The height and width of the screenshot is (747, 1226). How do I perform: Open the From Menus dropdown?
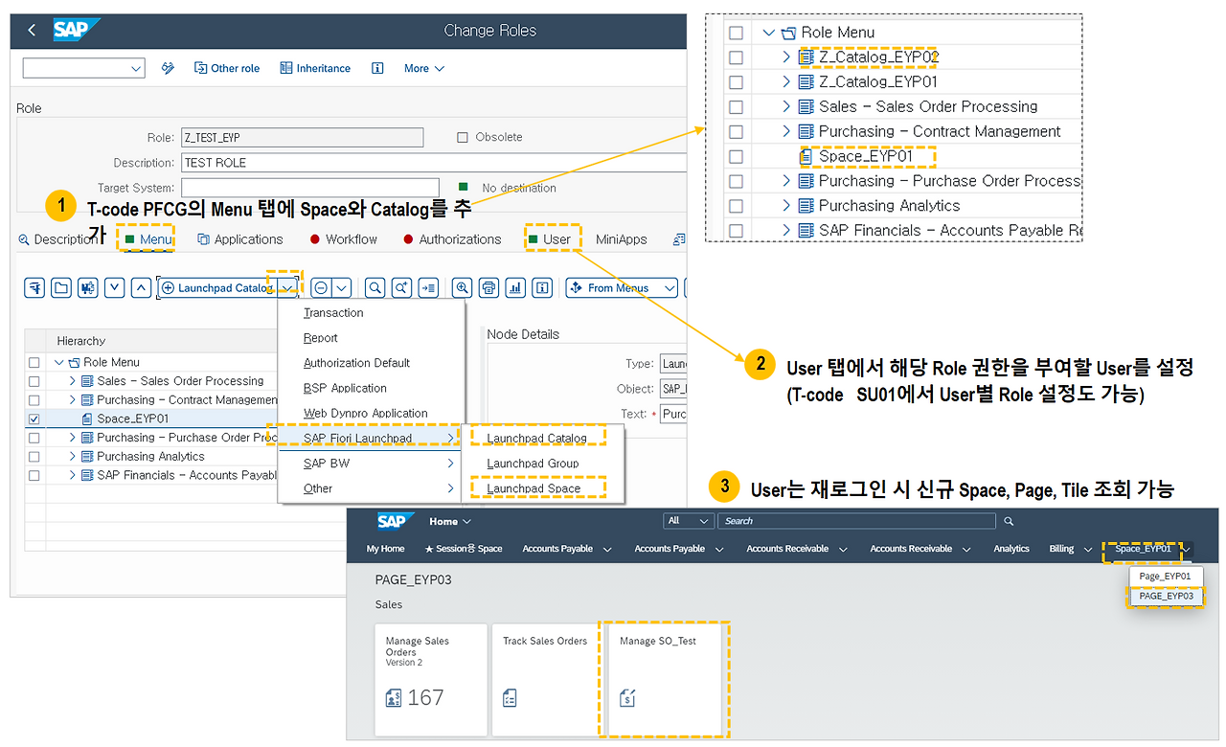622,287
